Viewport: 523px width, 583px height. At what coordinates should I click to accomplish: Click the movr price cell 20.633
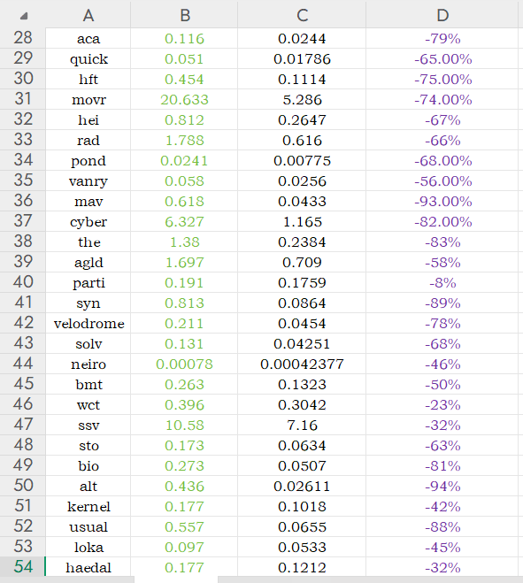tap(184, 99)
